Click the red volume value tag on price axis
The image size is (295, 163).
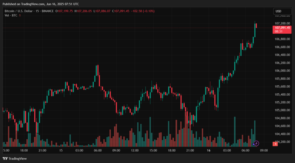[275, 144]
